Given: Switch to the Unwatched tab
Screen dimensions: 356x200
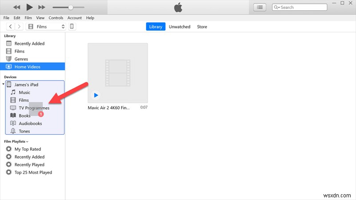Looking at the screenshot, I should [x=179, y=27].
